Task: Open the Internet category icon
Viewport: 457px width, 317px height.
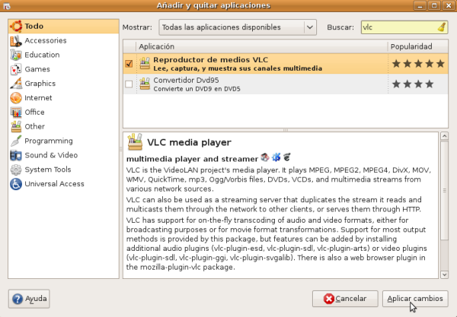Action: coord(15,98)
